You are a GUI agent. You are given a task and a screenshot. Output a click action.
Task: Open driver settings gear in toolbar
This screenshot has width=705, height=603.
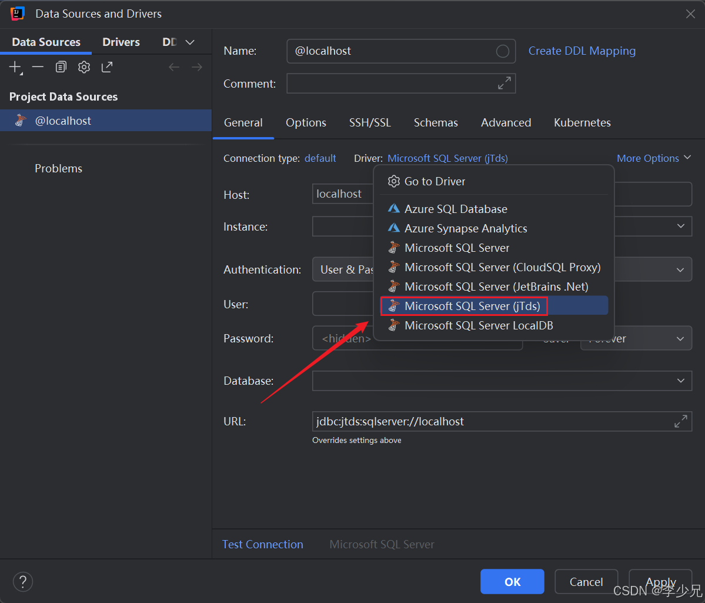tap(84, 67)
